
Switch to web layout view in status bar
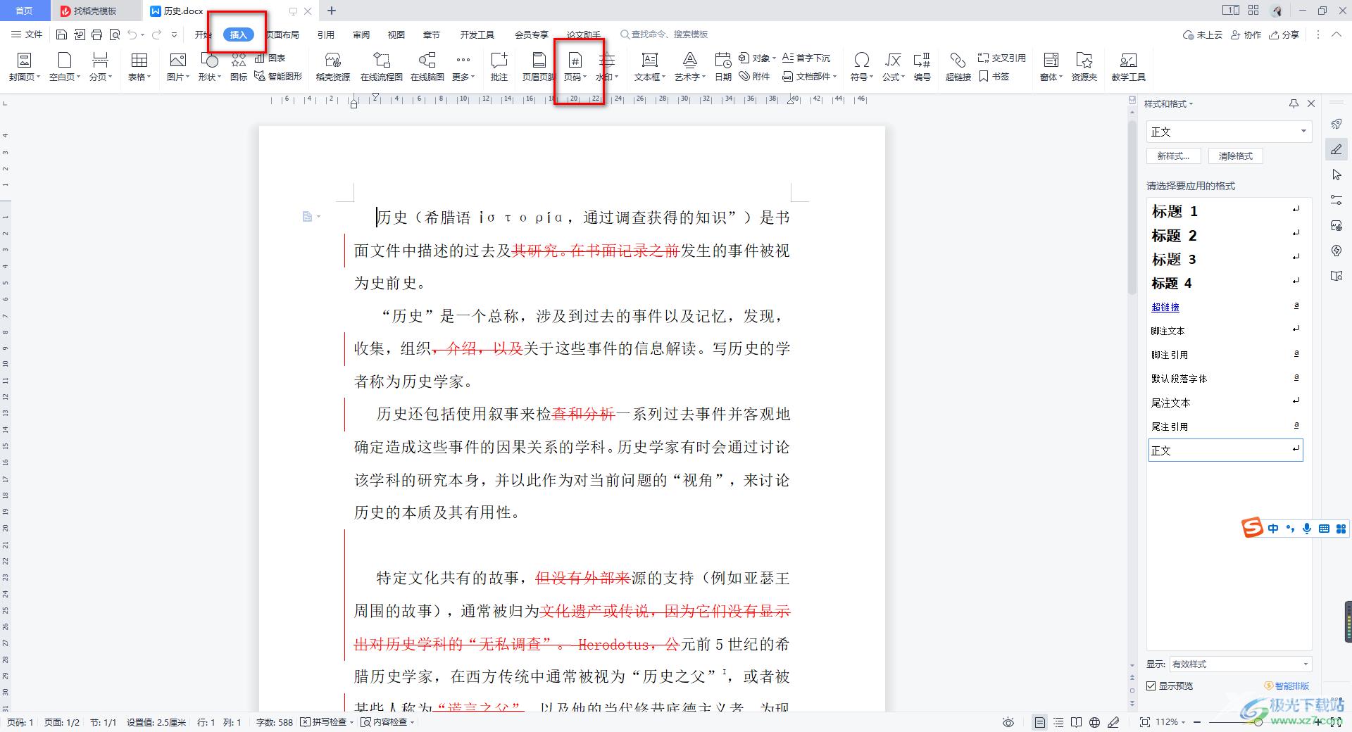pyautogui.click(x=1094, y=722)
